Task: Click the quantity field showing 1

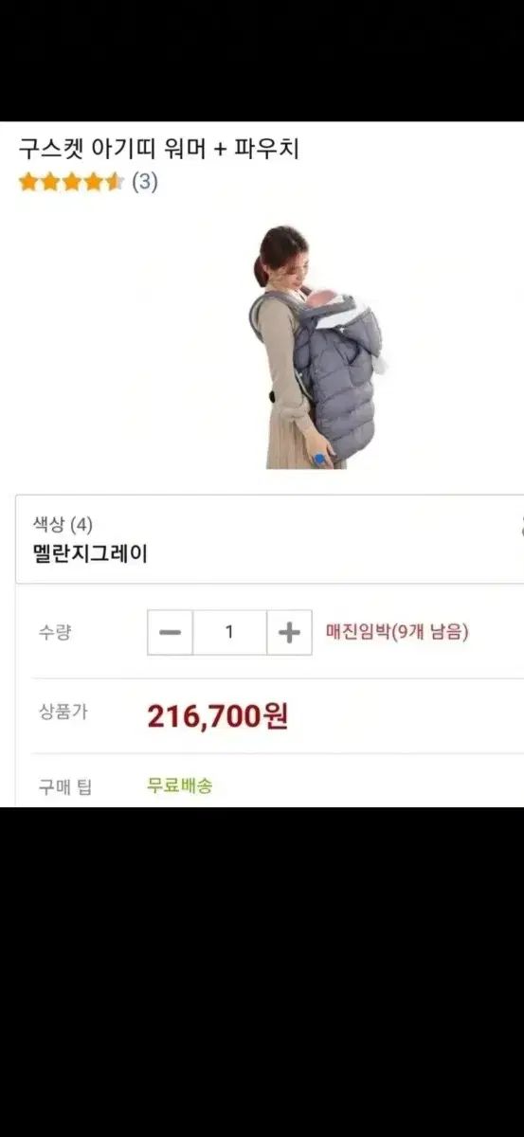Action: pyautogui.click(x=229, y=633)
